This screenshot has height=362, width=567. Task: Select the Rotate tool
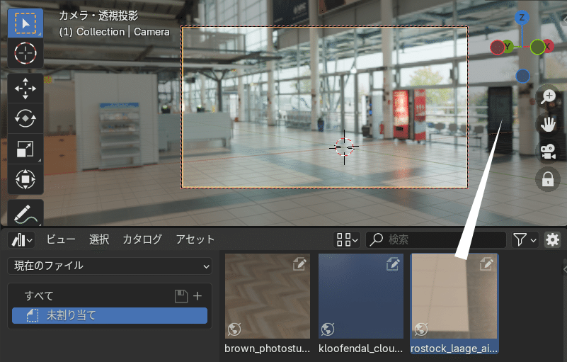click(x=25, y=118)
